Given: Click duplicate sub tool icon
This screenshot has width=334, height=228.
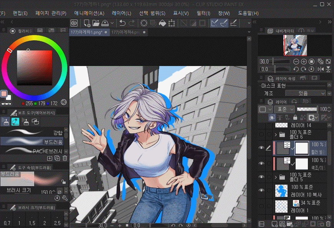Looking at the screenshot, I should pyautogui.click(x=57, y=158).
